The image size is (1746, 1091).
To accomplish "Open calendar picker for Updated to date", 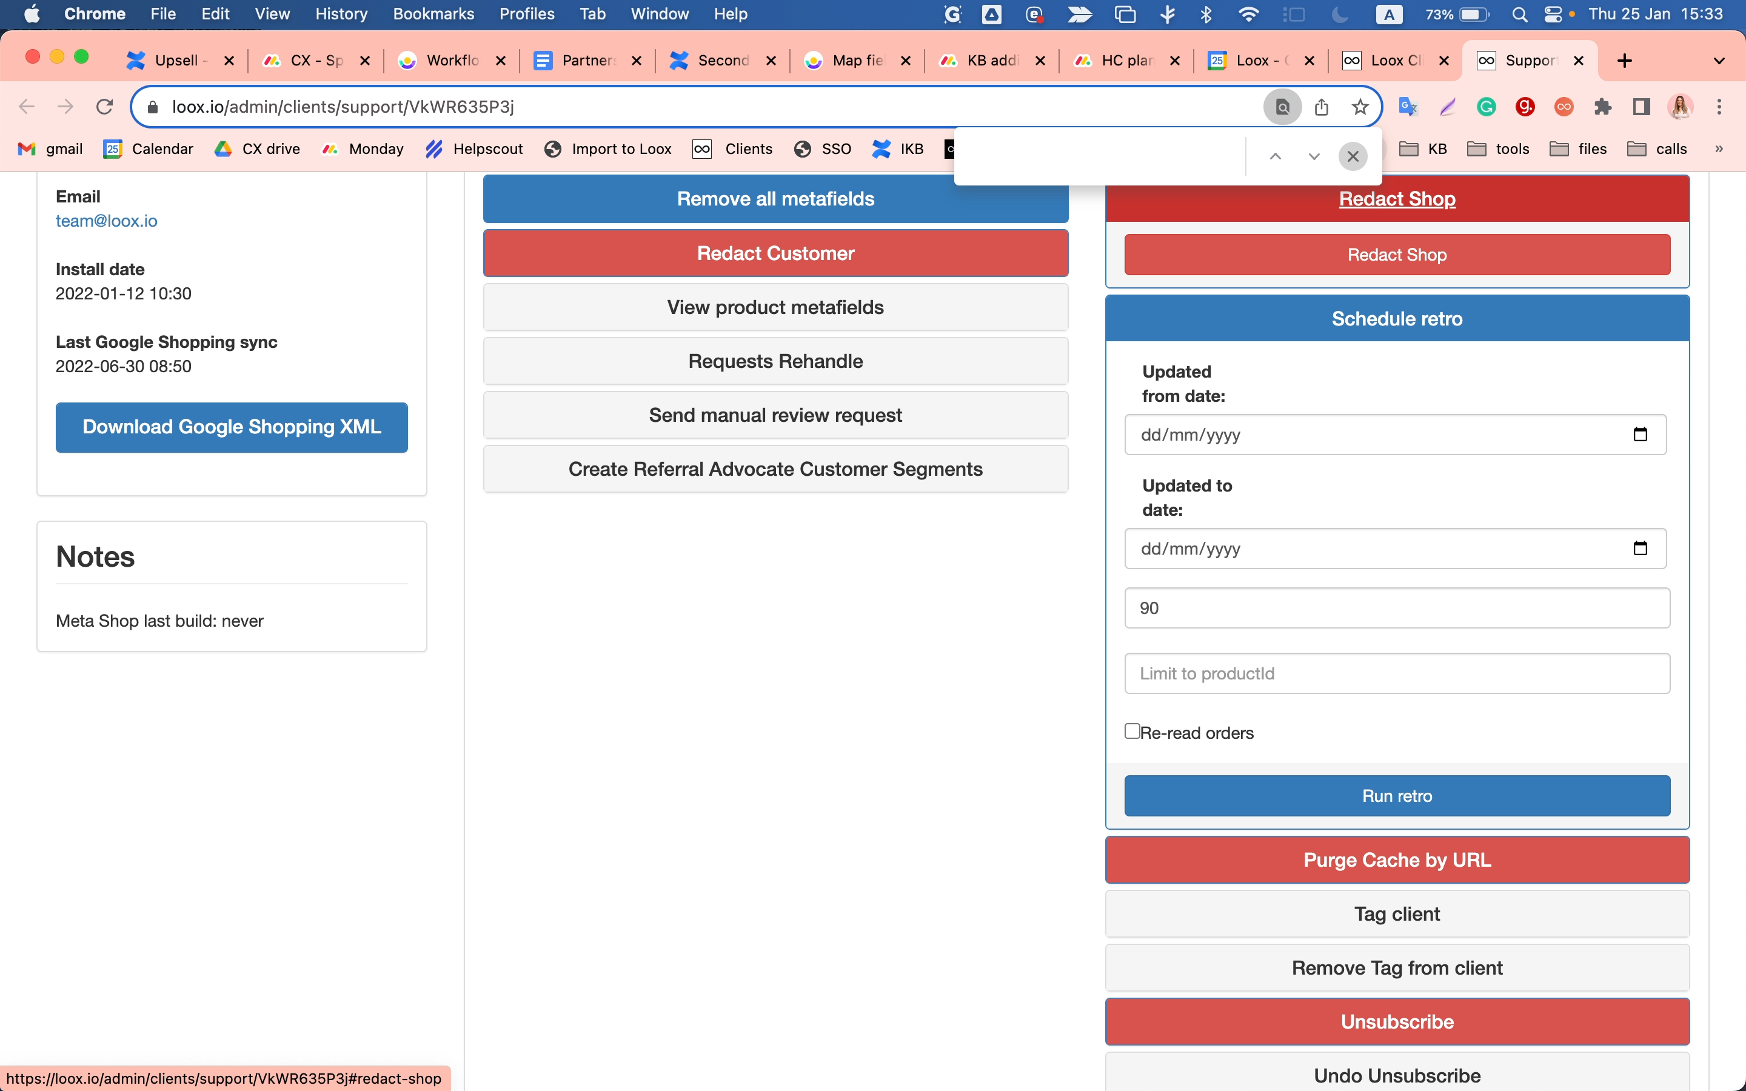I will click(x=1640, y=549).
